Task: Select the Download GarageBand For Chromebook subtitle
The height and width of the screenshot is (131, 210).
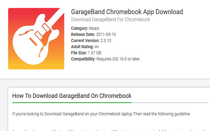Action: pyautogui.click(x=111, y=20)
